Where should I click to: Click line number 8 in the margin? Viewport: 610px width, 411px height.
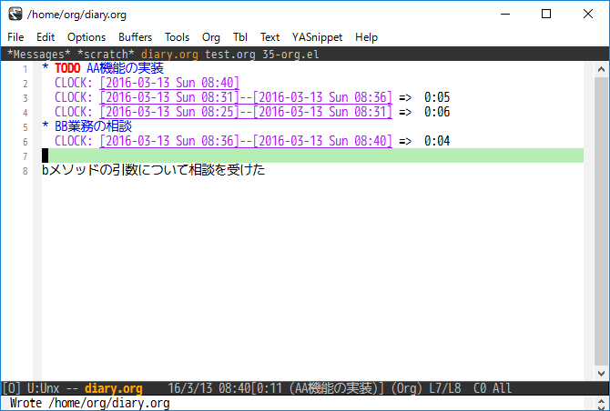pyautogui.click(x=25, y=171)
